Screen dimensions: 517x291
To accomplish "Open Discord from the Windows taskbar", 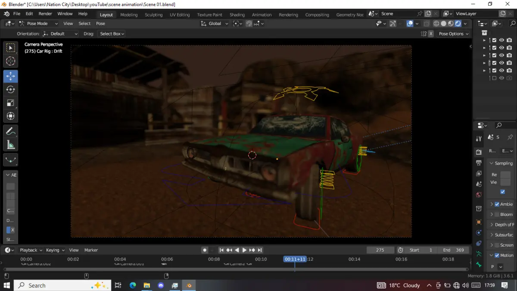I will 161,285.
